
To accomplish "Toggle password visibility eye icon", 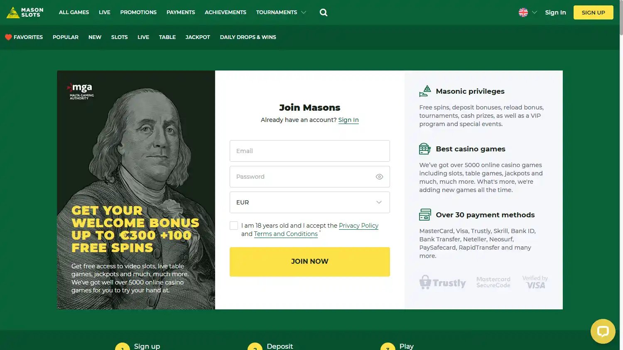I will [379, 177].
